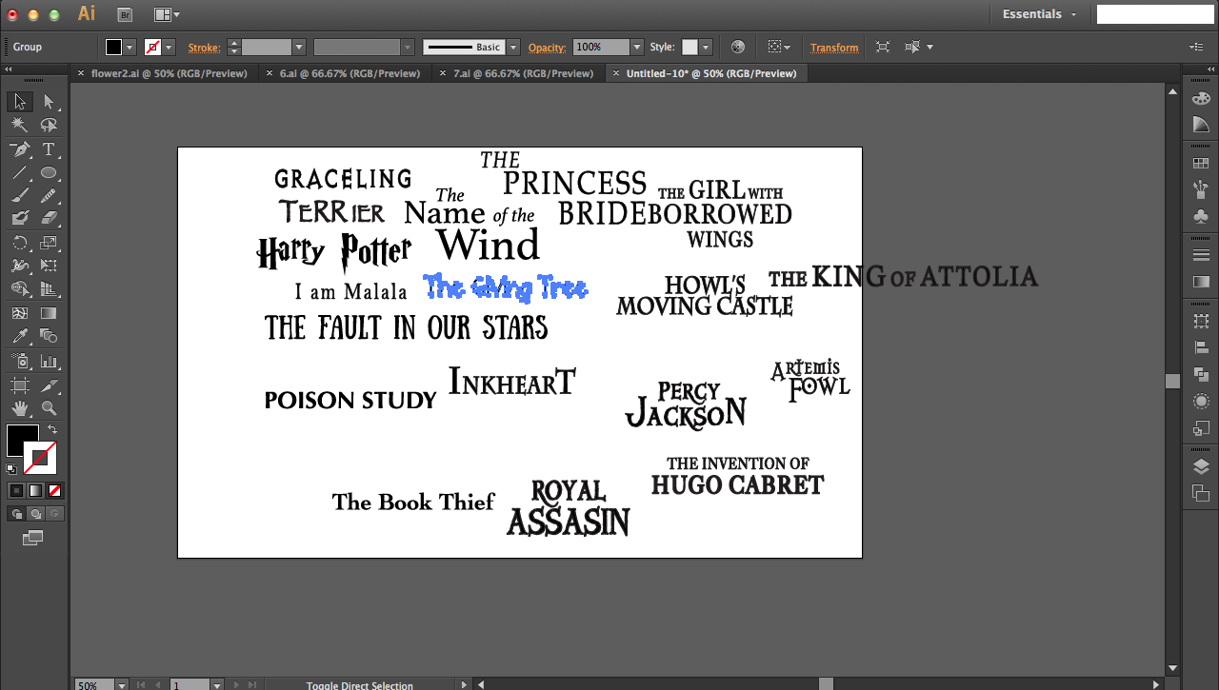Viewport: 1219px width, 690px height.
Task: Select the Blend tool
Action: point(49,336)
